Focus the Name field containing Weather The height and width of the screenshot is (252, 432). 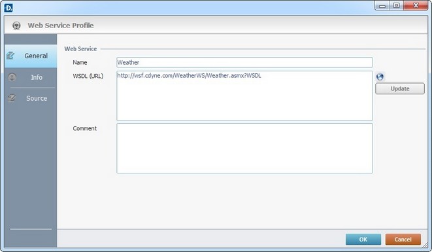click(244, 62)
